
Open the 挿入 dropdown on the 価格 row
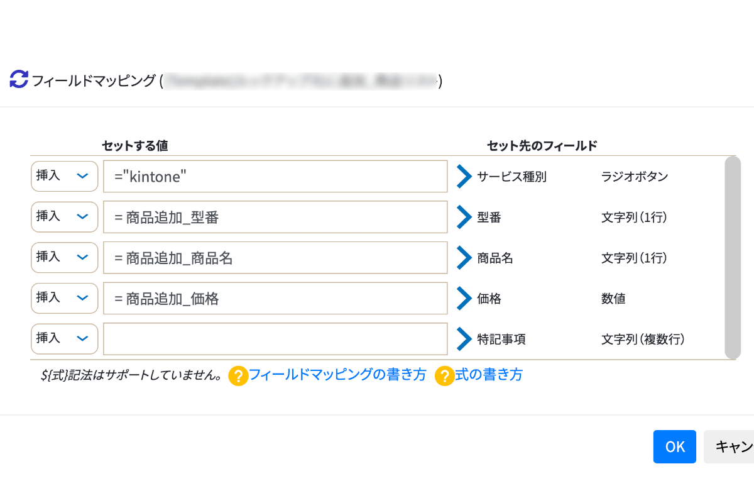tap(63, 298)
